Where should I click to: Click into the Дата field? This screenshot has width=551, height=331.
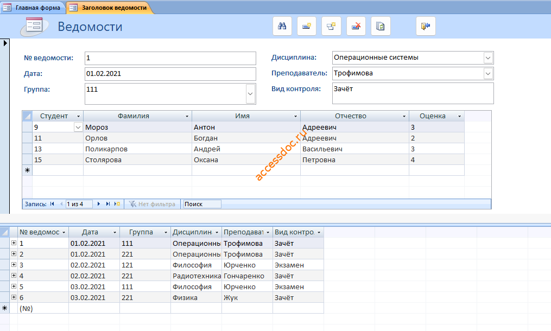[x=170, y=74]
